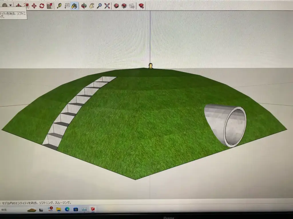The height and width of the screenshot is (219, 293).
Task: Select the Zoom magnifier tool
Action: 99,6
